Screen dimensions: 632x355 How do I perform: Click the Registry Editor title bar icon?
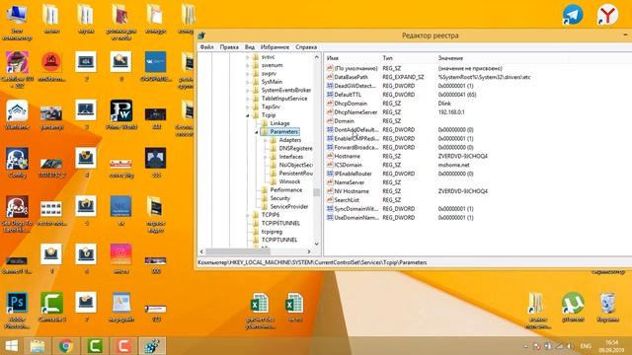[201, 35]
